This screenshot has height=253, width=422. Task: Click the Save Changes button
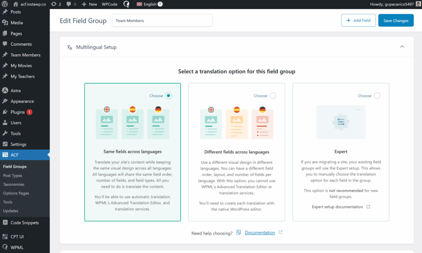396,20
